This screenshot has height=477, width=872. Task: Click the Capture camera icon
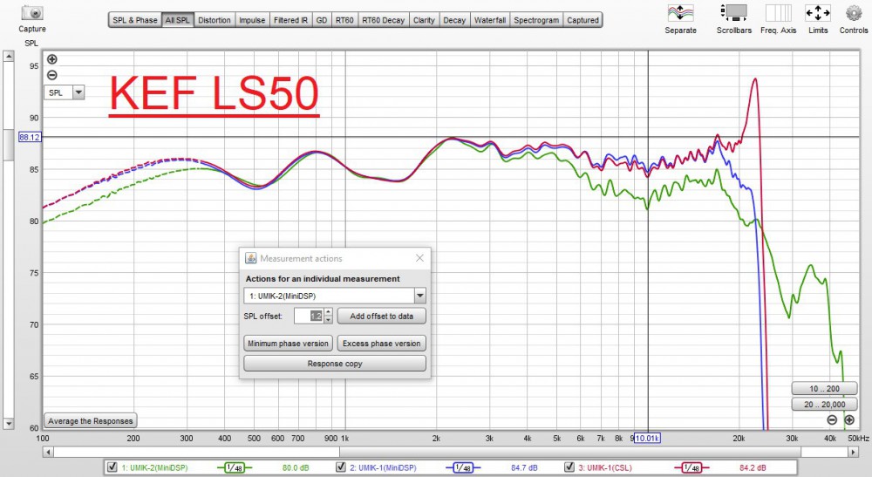[x=31, y=13]
